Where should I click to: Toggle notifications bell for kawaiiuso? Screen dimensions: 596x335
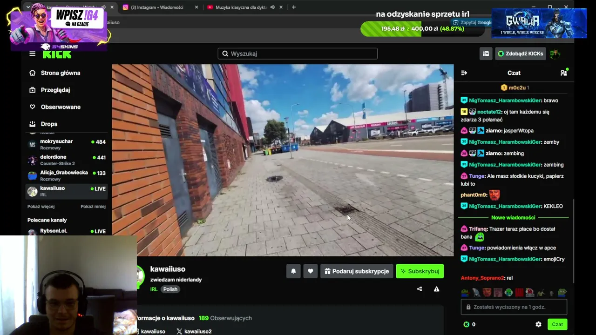293,271
